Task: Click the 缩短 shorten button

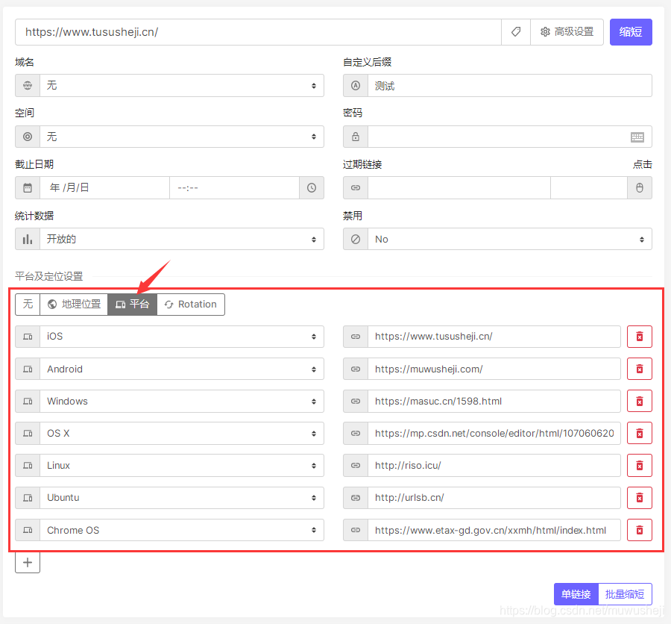Action: pyautogui.click(x=631, y=31)
